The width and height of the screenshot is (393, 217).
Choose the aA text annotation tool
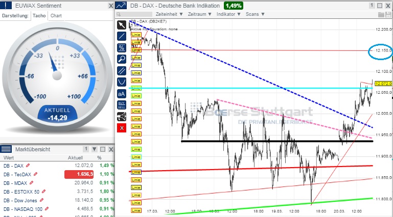coord(122,94)
